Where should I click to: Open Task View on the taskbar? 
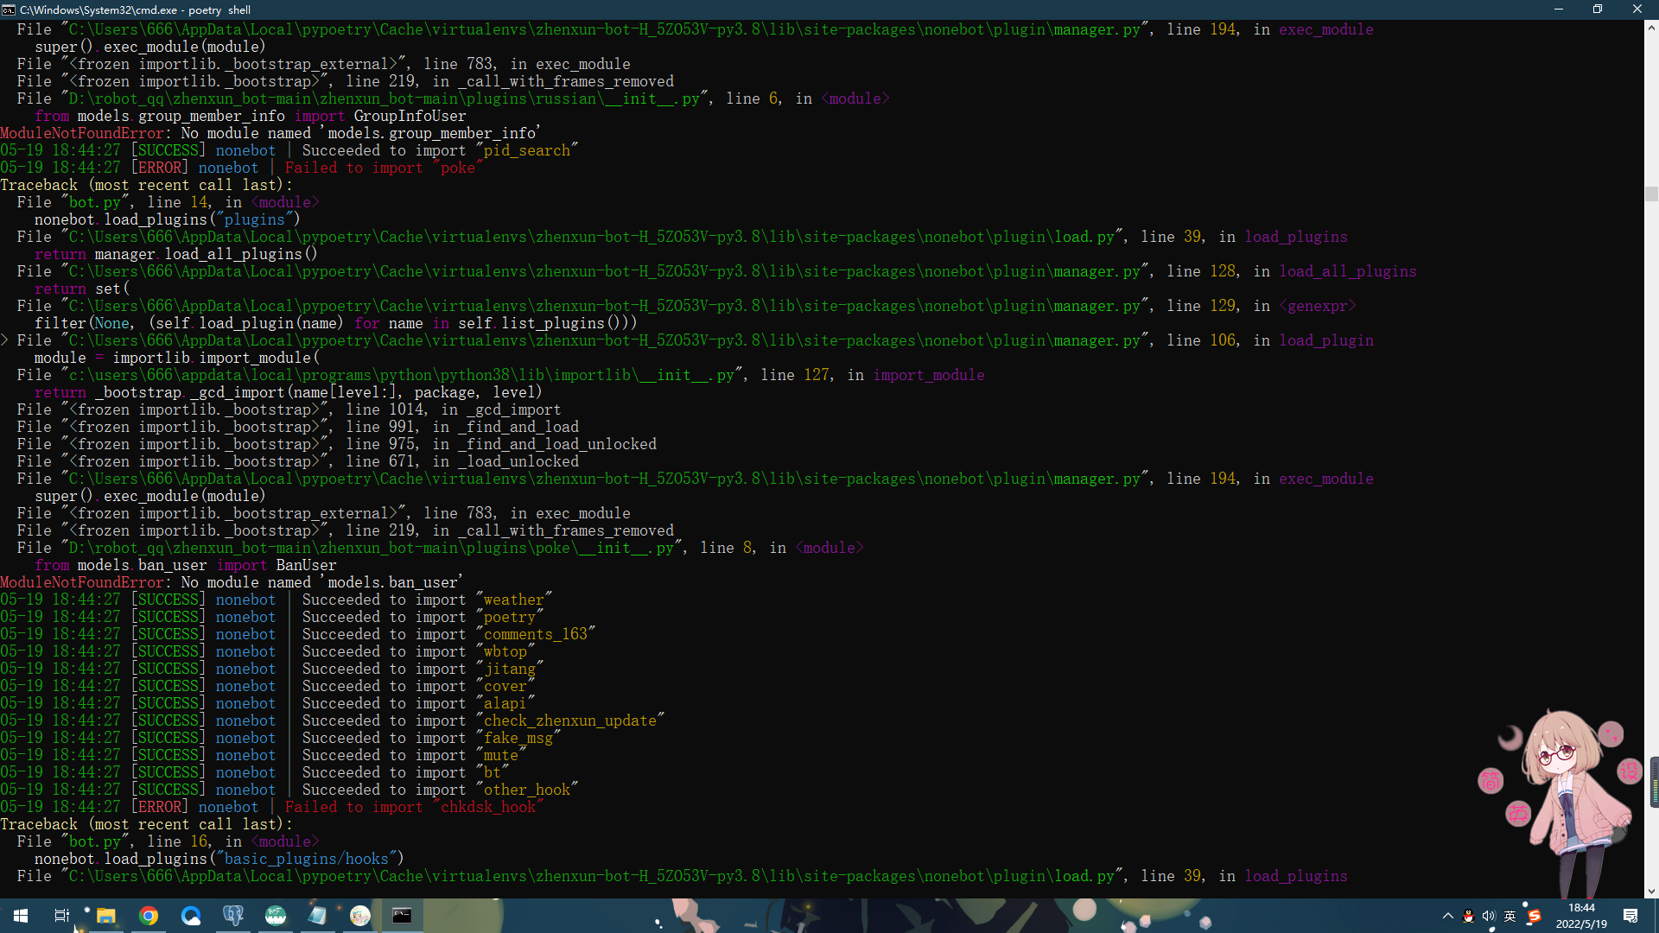[x=62, y=916]
